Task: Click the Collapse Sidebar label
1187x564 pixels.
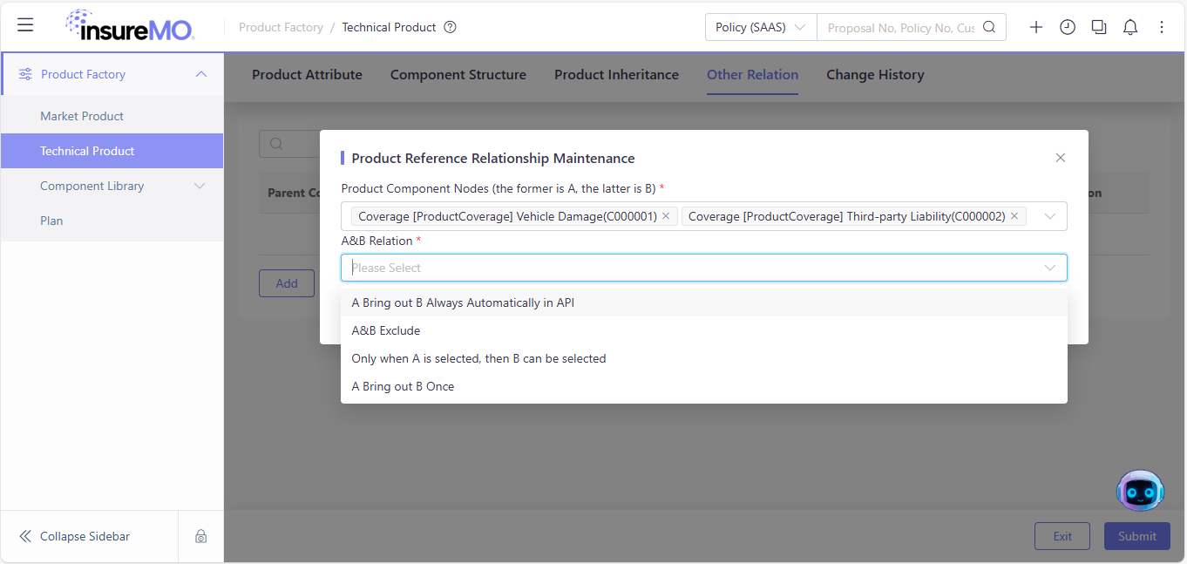Action: point(85,536)
